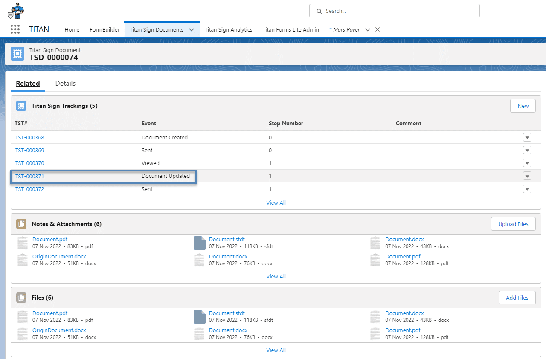Image resolution: width=546 pixels, height=359 pixels.
Task: Click the 128KB Document.pdf thumbnail in Notes & Attachments
Action: point(375,260)
